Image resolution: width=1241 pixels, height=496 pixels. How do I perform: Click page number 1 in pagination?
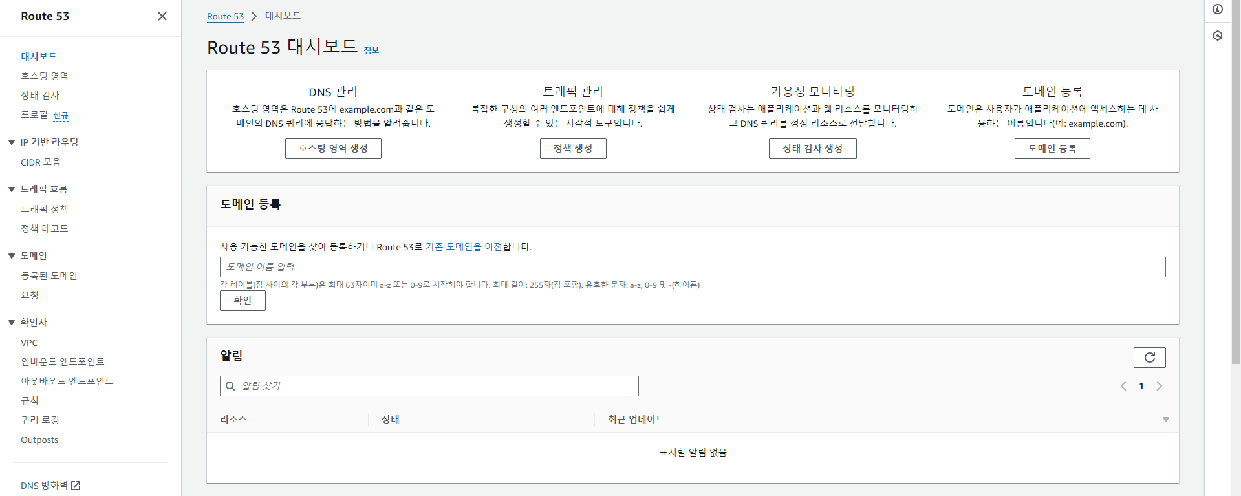pos(1141,386)
